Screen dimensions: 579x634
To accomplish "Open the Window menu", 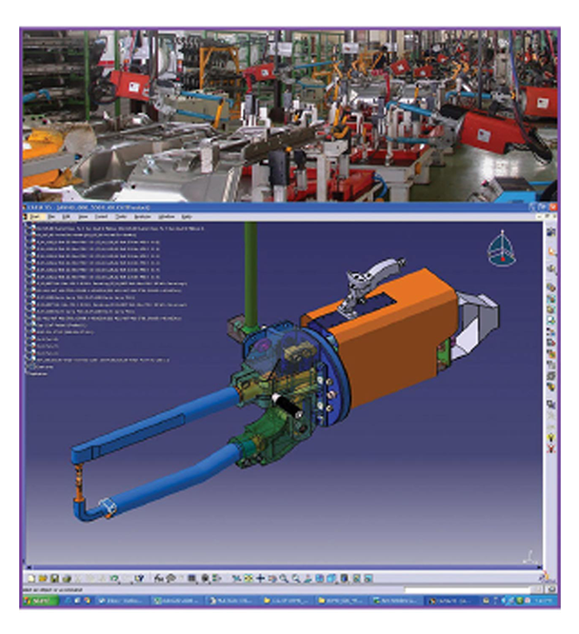I will tap(167, 217).
